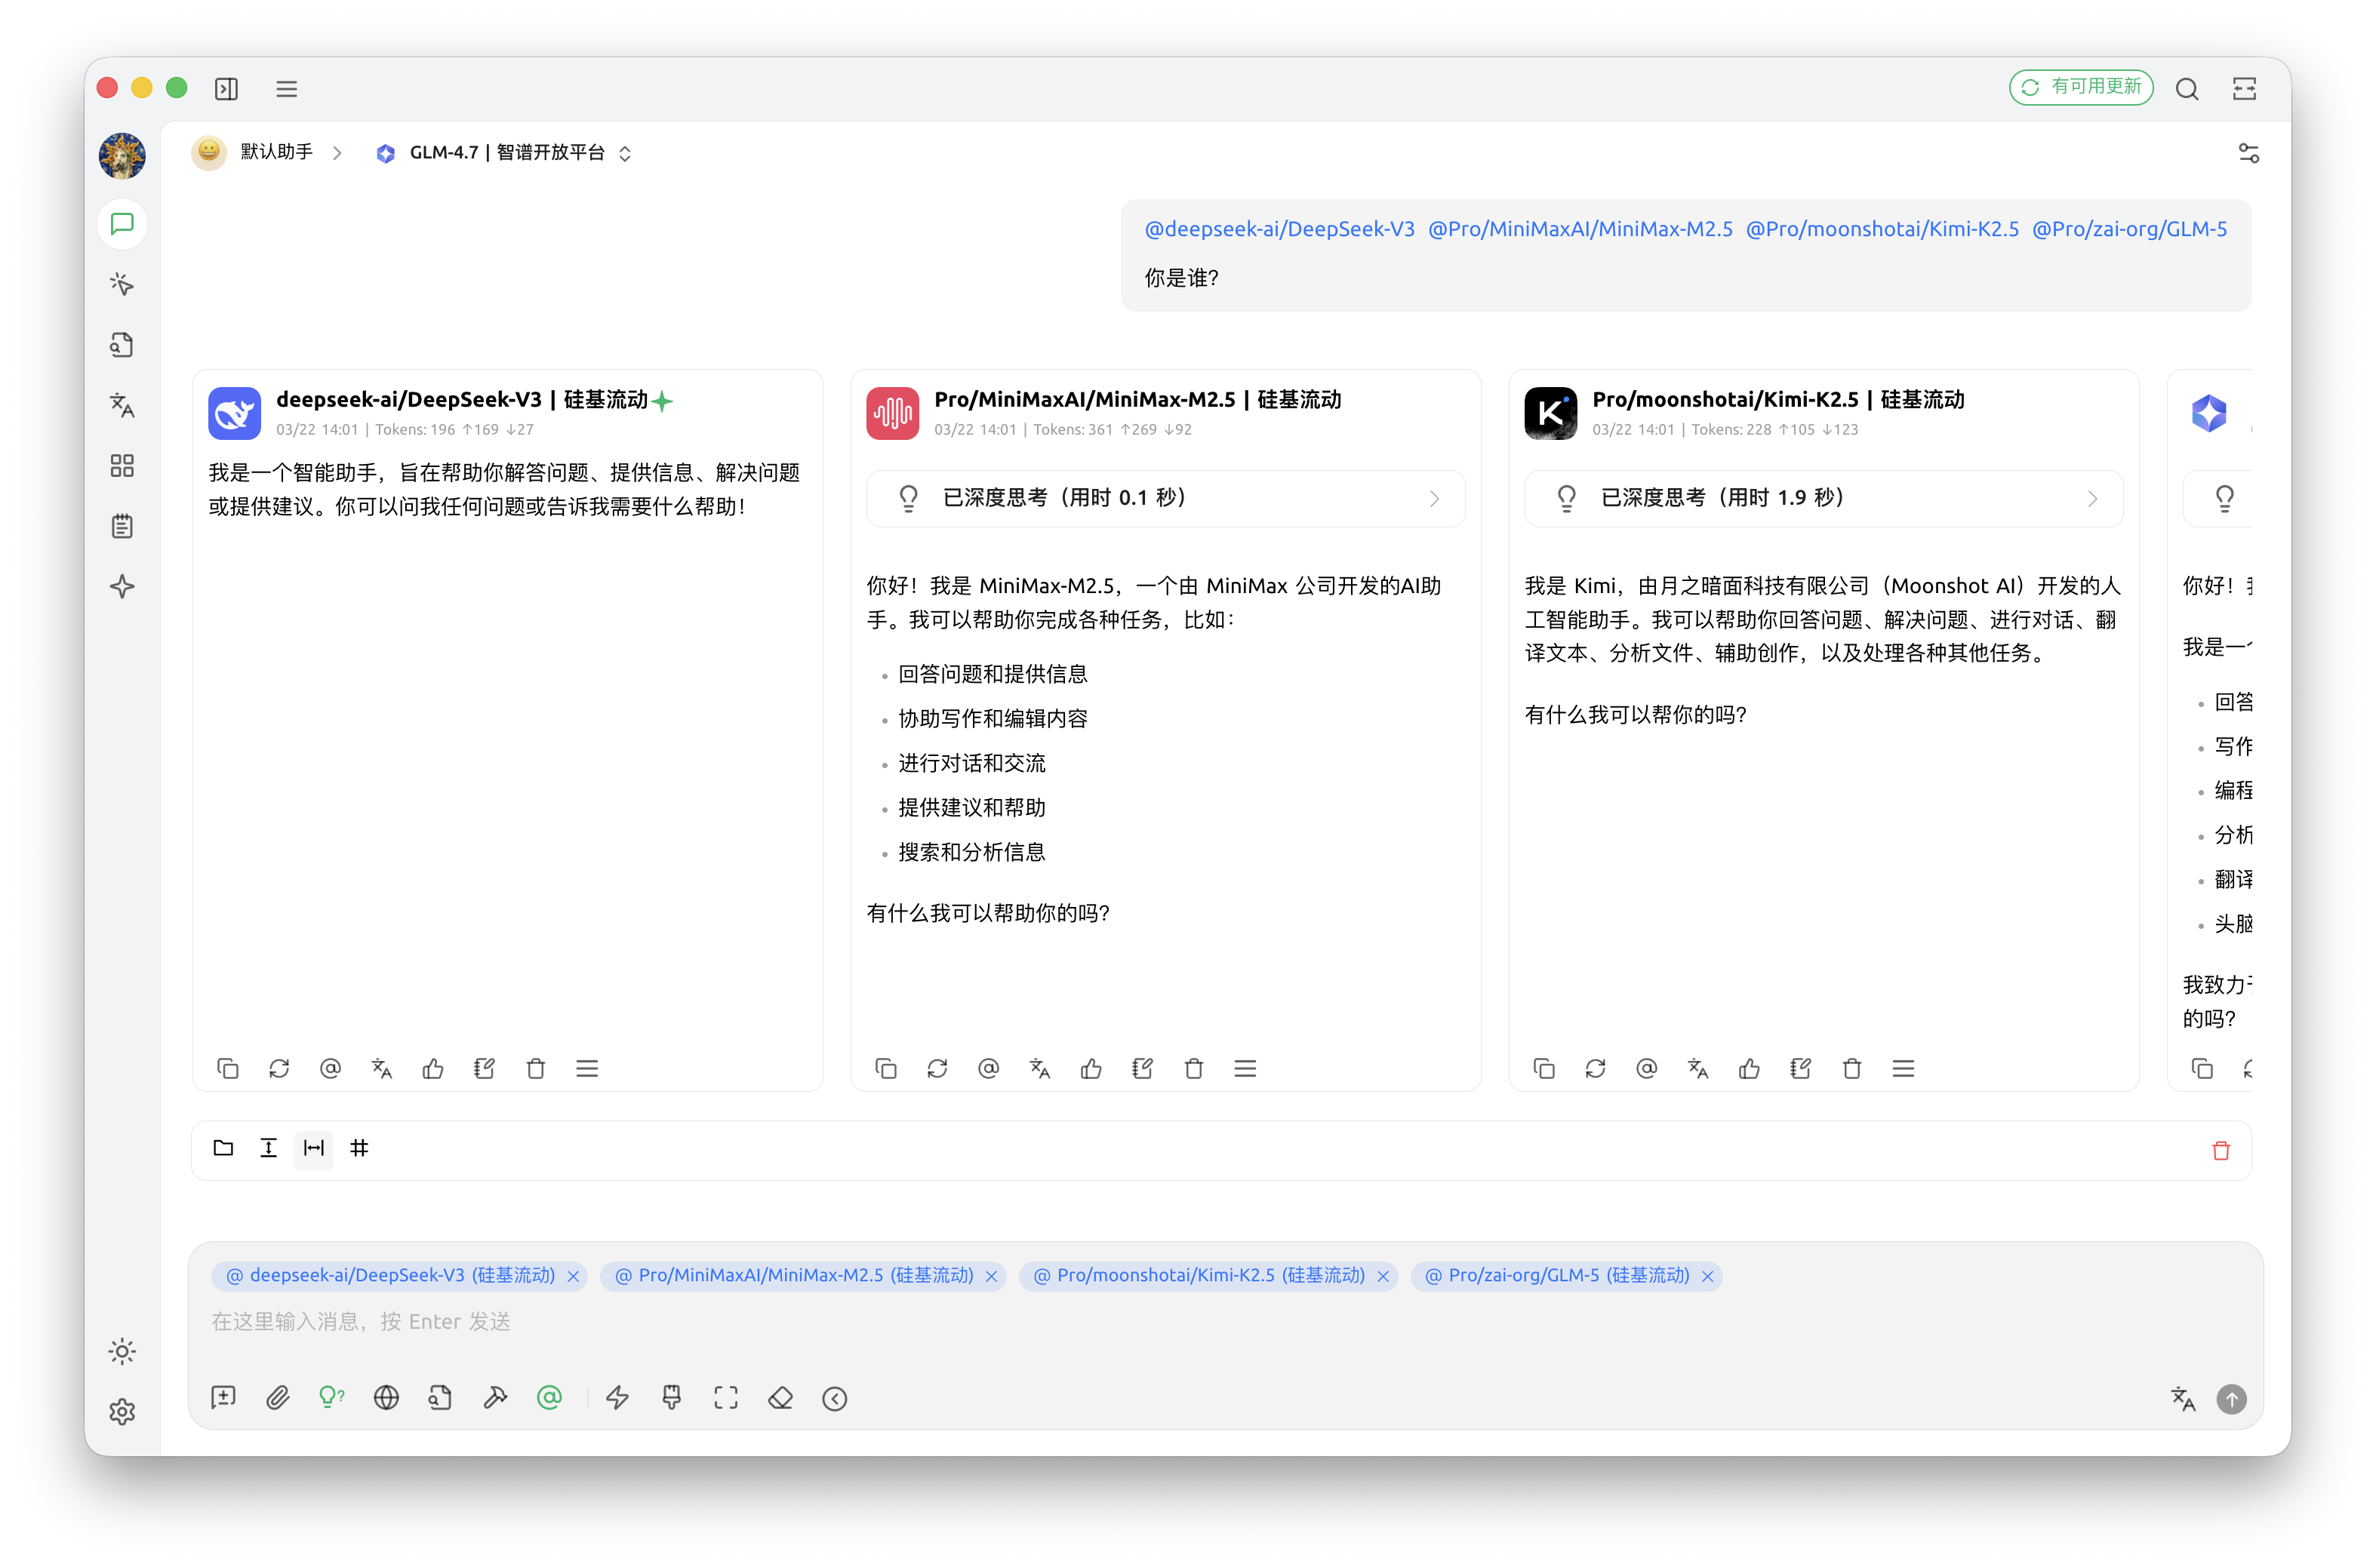2376x1568 pixels.
Task: Toggle thinking mode in the input toolbar
Action: [332, 1397]
